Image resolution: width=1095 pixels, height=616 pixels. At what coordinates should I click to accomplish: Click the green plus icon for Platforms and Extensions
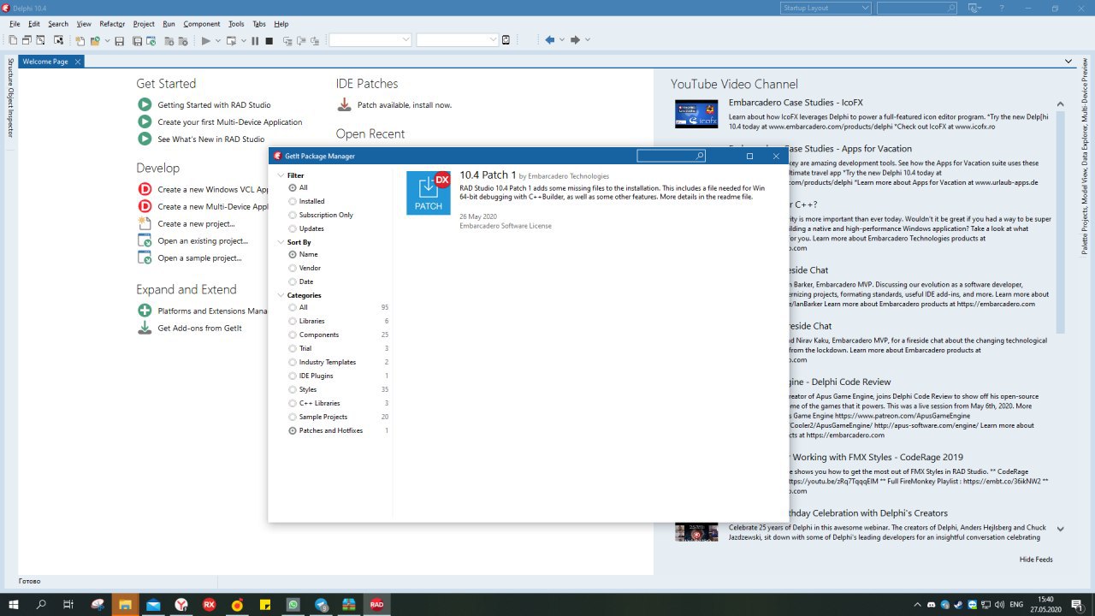(x=145, y=311)
